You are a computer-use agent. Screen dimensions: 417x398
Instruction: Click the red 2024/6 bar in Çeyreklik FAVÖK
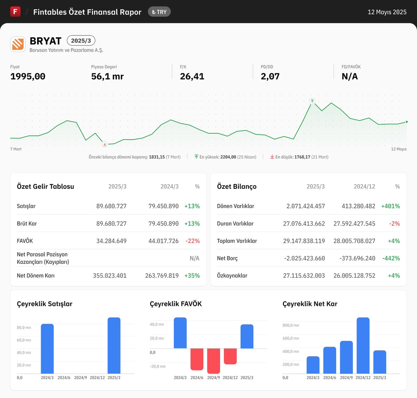[197, 360]
